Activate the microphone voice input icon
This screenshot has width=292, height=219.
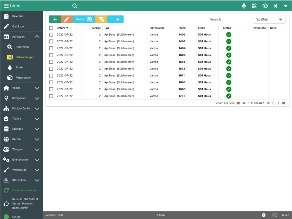(244, 6)
